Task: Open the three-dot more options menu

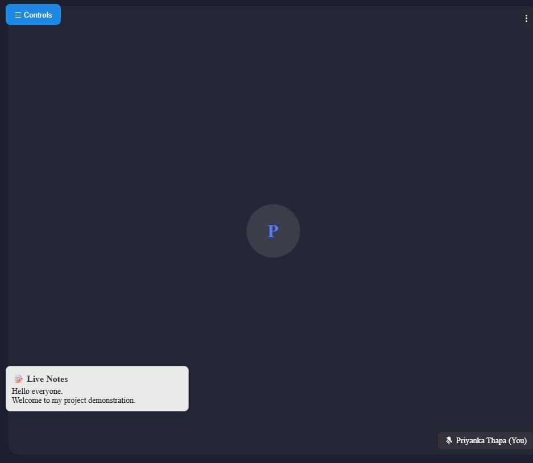Action: tap(526, 18)
